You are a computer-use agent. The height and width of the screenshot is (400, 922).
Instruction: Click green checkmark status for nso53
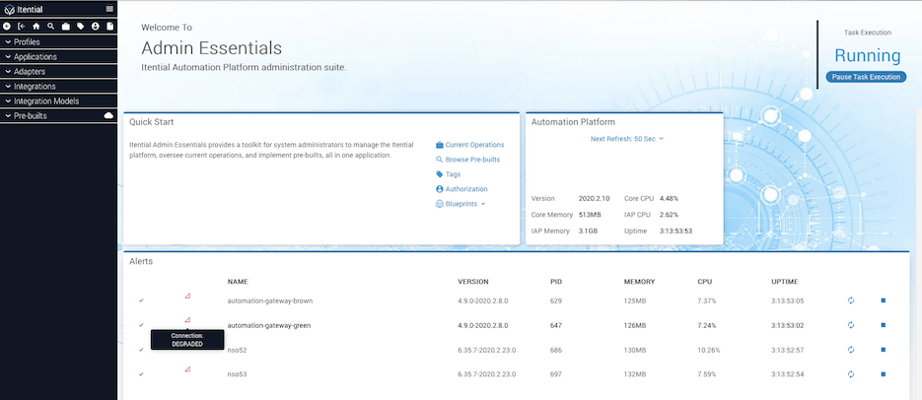click(x=141, y=374)
